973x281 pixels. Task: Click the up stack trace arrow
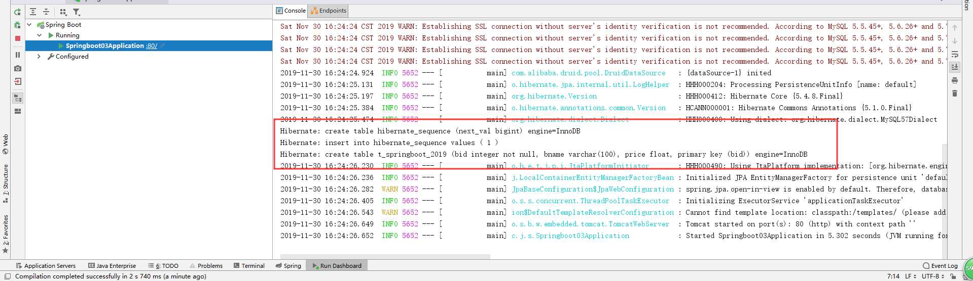[x=955, y=28]
